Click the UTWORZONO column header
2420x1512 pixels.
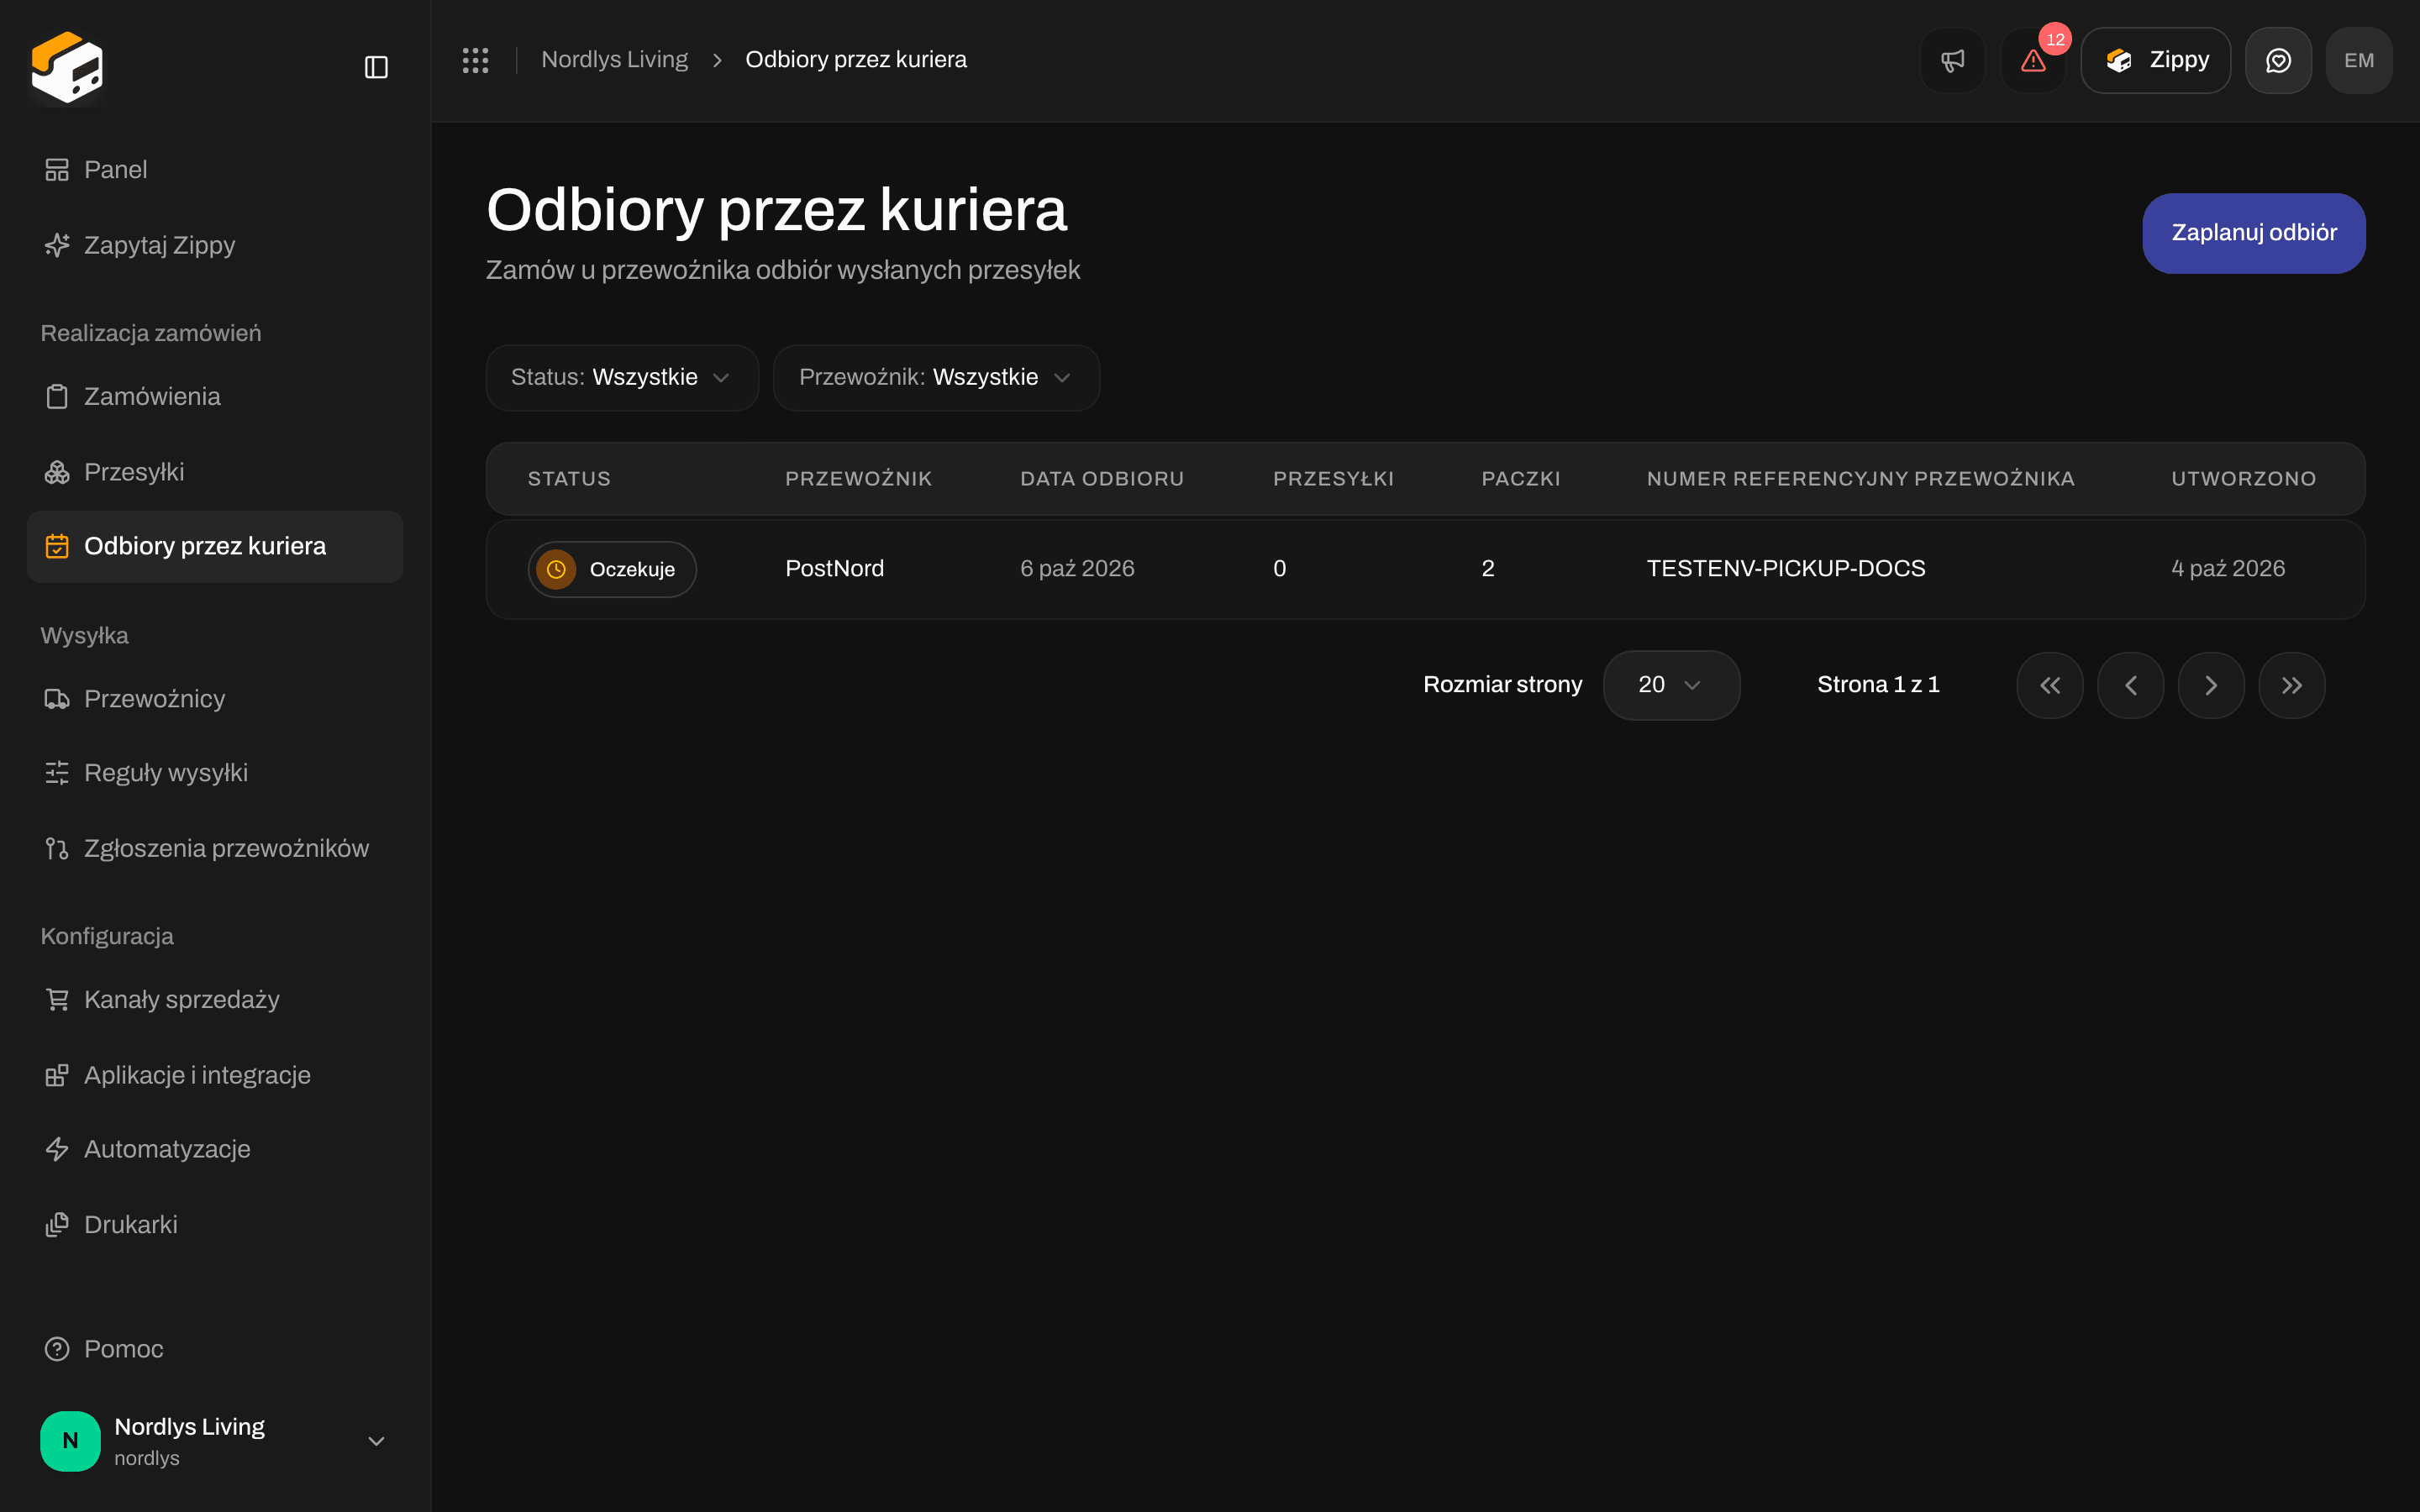pyautogui.click(x=2244, y=479)
